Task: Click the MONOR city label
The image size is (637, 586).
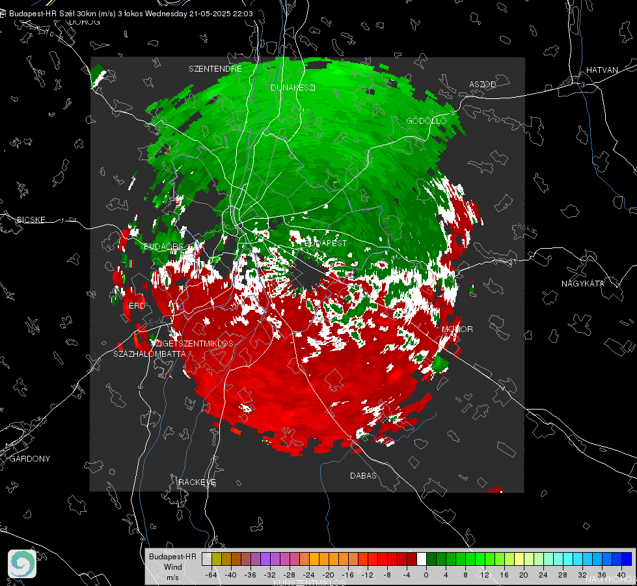Action: [x=457, y=329]
